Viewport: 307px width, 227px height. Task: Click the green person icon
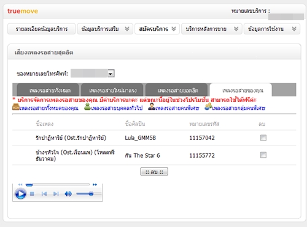[x=87, y=107]
